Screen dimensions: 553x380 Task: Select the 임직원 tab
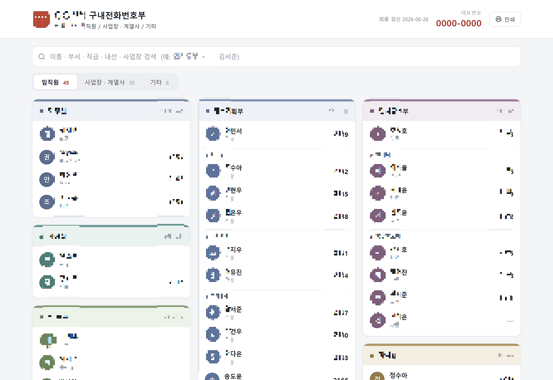(x=55, y=82)
